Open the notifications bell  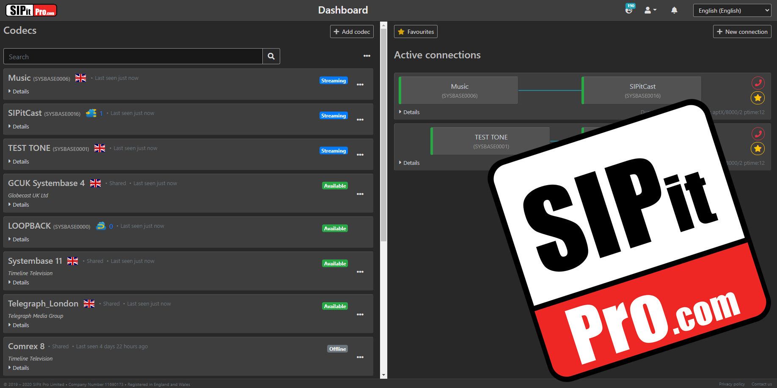coord(674,10)
